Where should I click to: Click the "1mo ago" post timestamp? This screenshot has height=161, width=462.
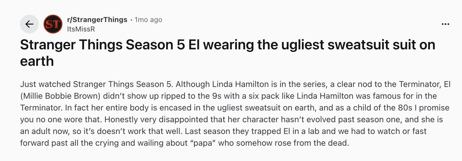148,20
